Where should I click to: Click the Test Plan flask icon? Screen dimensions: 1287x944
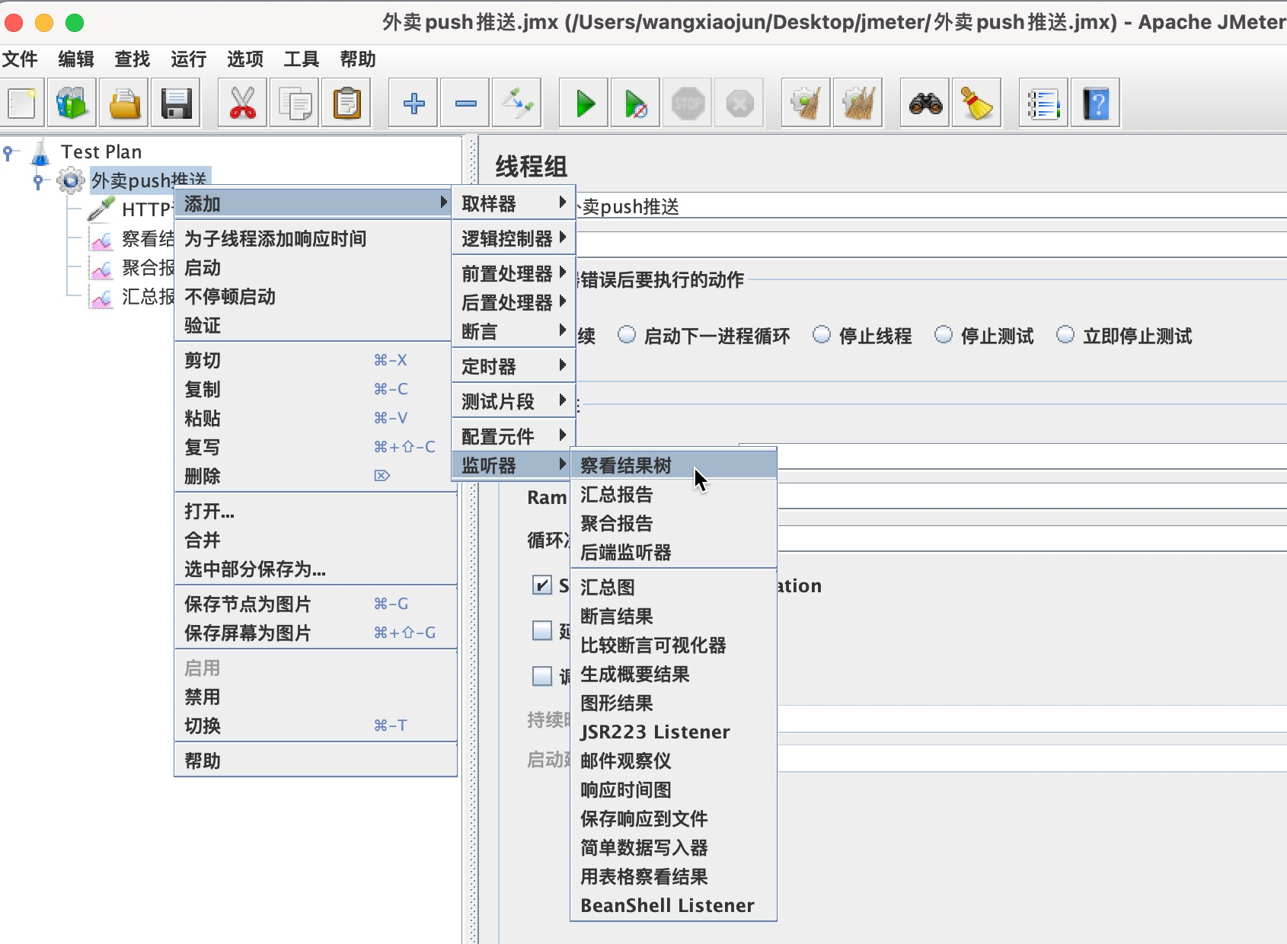pos(40,152)
